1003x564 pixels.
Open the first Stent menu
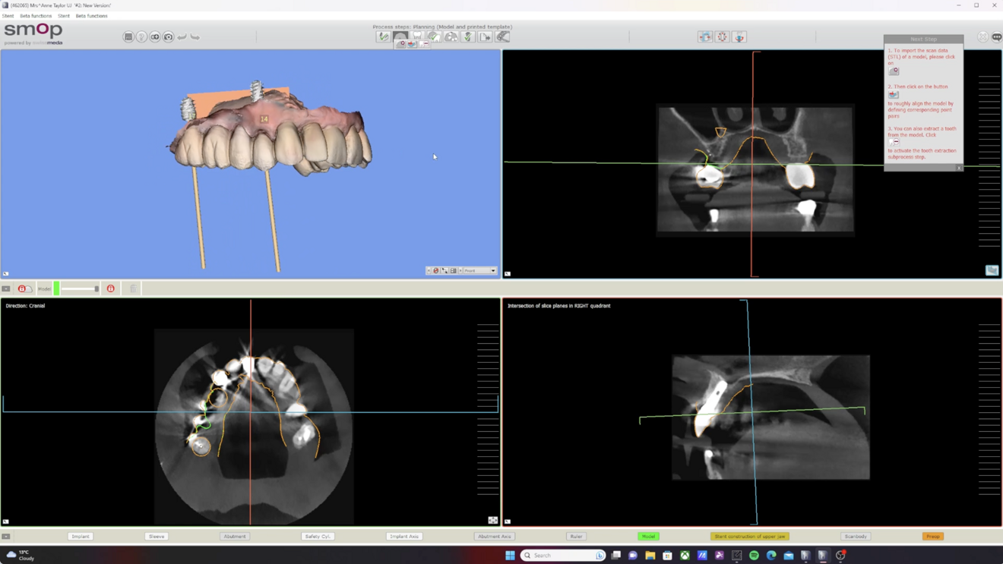click(x=8, y=16)
